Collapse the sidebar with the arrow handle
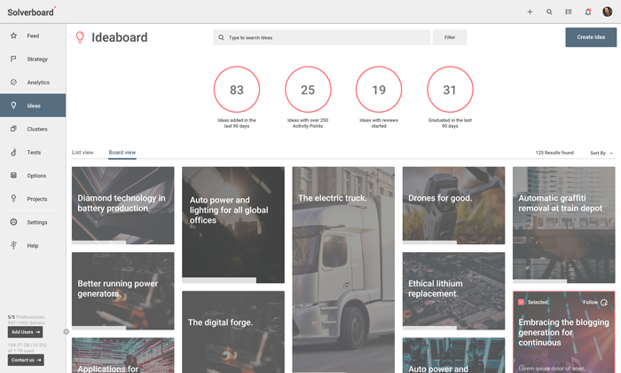The image size is (621, 373). [x=66, y=332]
